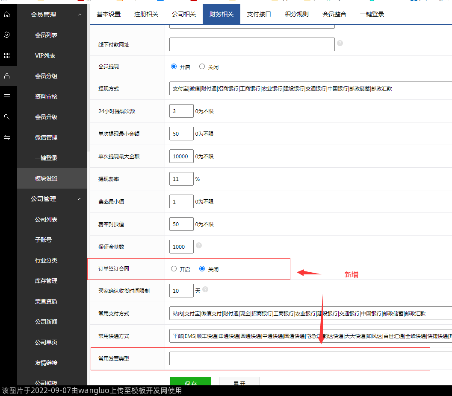Select 关闭 for 会员提现
This screenshot has width=452, height=396.
click(x=202, y=67)
